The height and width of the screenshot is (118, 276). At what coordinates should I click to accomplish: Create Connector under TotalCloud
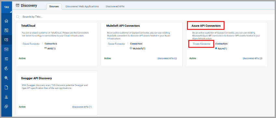(31, 44)
